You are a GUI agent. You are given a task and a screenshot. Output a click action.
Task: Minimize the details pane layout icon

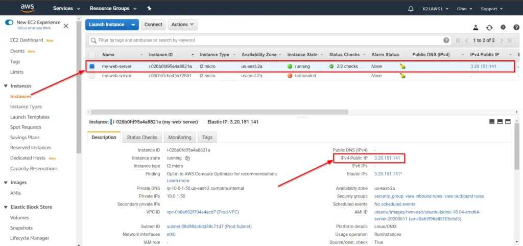point(492,122)
